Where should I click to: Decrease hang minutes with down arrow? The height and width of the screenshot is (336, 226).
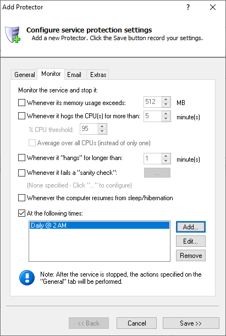click(166, 161)
